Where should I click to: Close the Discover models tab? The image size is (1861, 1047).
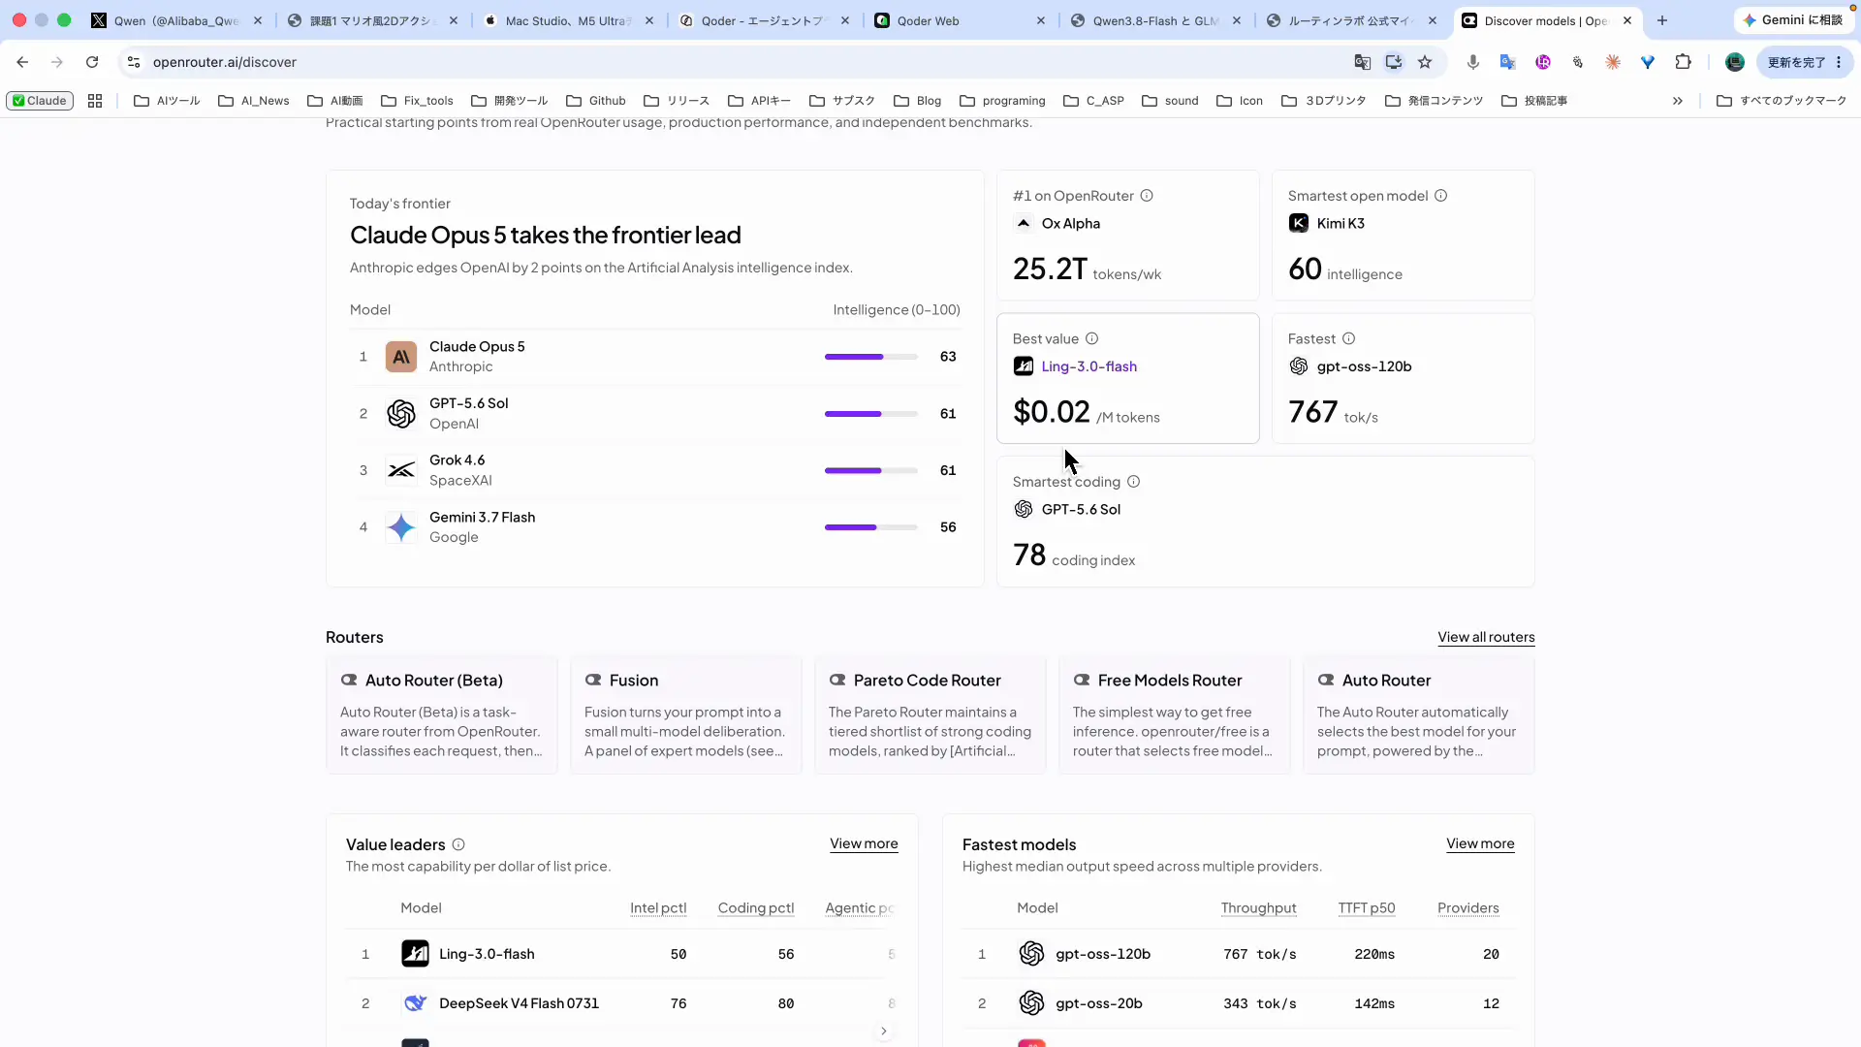coord(1627,20)
